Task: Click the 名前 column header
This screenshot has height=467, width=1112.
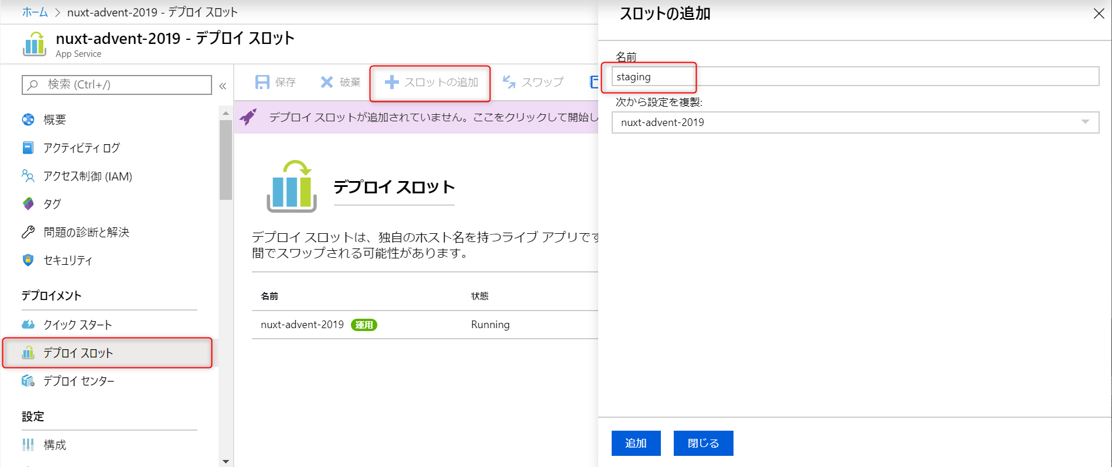Action: point(270,296)
